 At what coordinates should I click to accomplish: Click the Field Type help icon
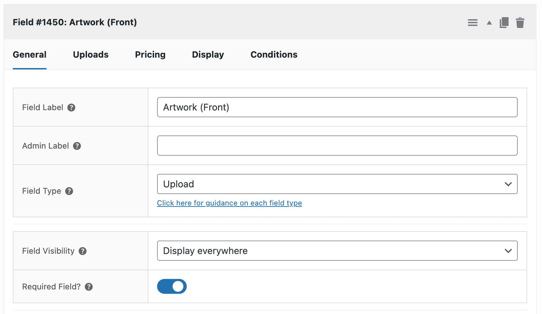coord(69,191)
